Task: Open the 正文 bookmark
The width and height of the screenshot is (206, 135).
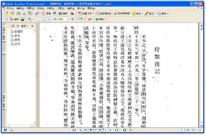Action: pos(16,44)
